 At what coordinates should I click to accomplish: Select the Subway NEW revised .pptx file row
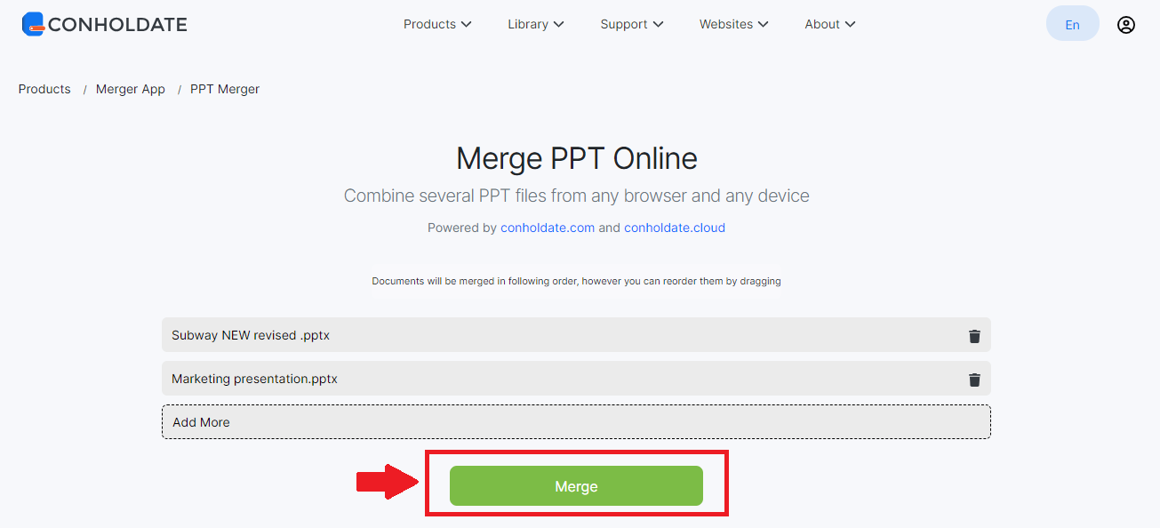tap(444, 335)
